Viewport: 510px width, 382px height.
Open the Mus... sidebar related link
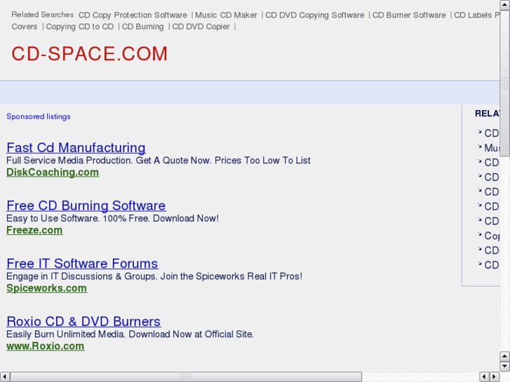pos(492,148)
